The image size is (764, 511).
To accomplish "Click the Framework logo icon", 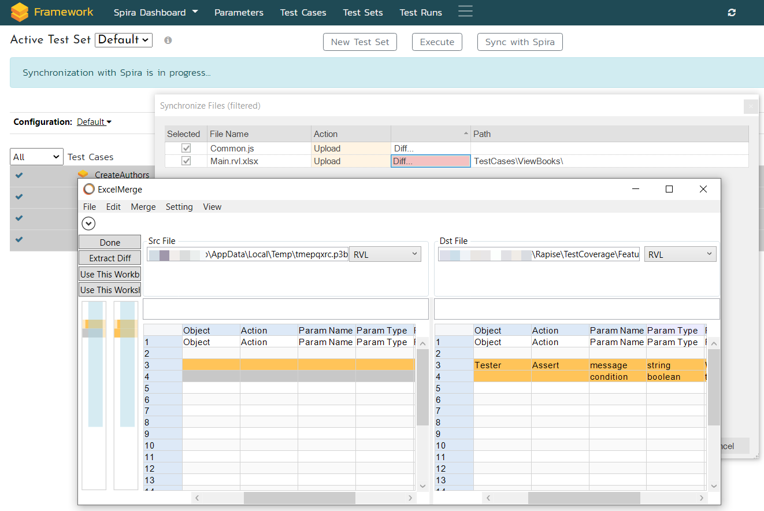I will [x=19, y=12].
